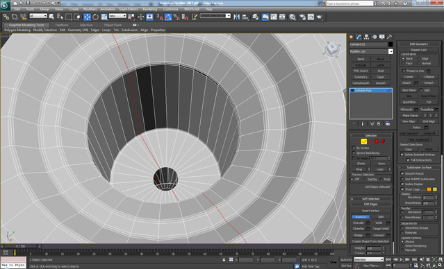This screenshot has width=444, height=269.
Task: Click the ViewCube in the viewport
Action: pos(331,49)
